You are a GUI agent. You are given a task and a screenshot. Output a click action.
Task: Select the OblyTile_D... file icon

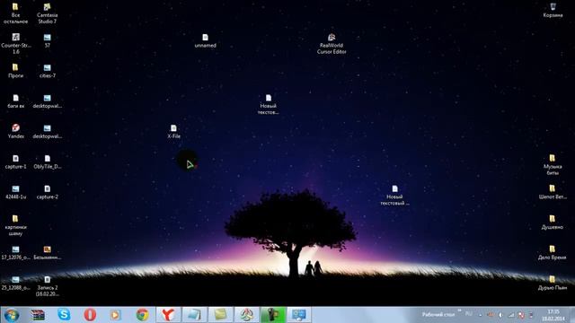click(x=48, y=161)
